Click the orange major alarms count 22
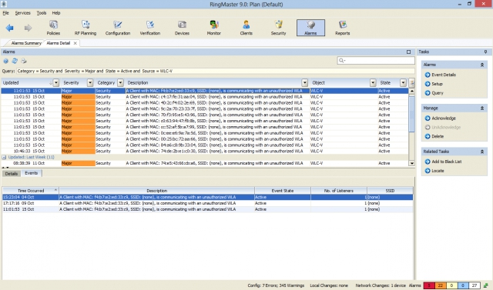This screenshot has width=493, height=290. 440,285
